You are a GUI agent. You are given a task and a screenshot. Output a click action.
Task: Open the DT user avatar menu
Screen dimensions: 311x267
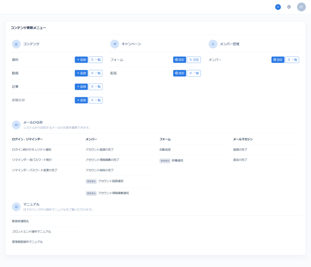click(301, 7)
